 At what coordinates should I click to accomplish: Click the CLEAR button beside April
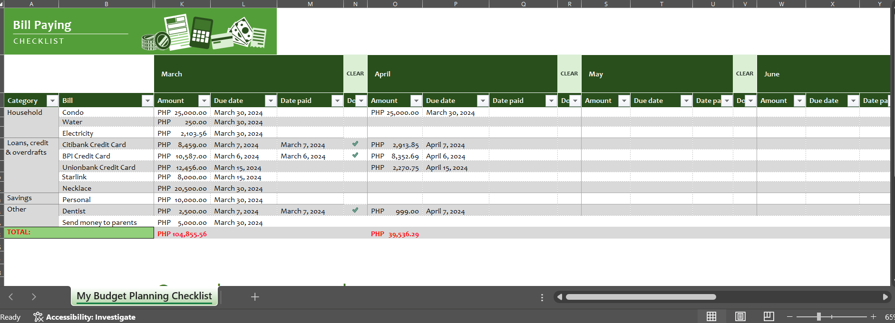click(569, 74)
